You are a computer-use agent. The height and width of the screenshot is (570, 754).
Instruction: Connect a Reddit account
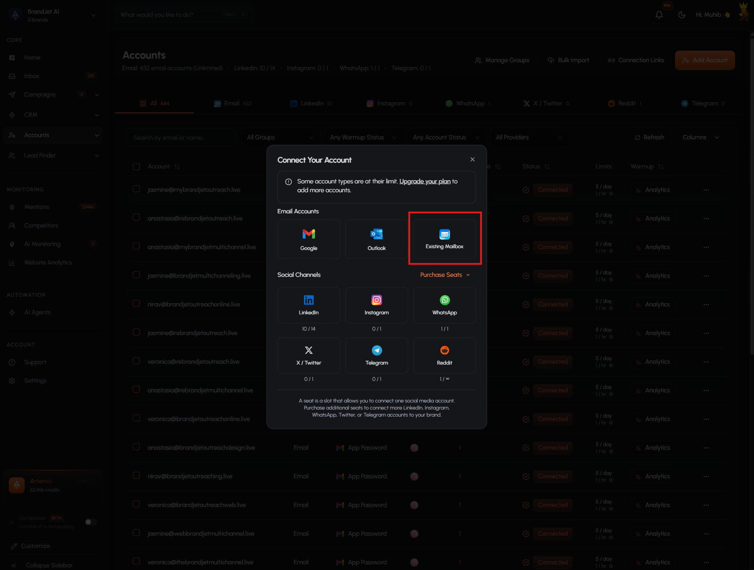445,355
